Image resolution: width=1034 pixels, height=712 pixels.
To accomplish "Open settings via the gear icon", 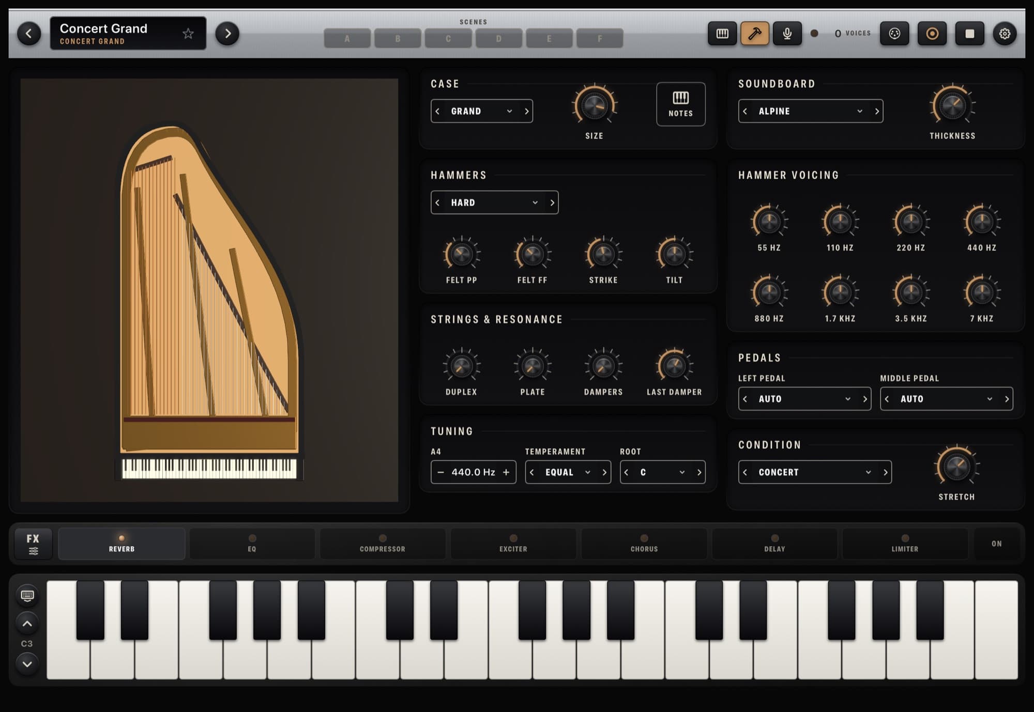I will [x=1005, y=34].
